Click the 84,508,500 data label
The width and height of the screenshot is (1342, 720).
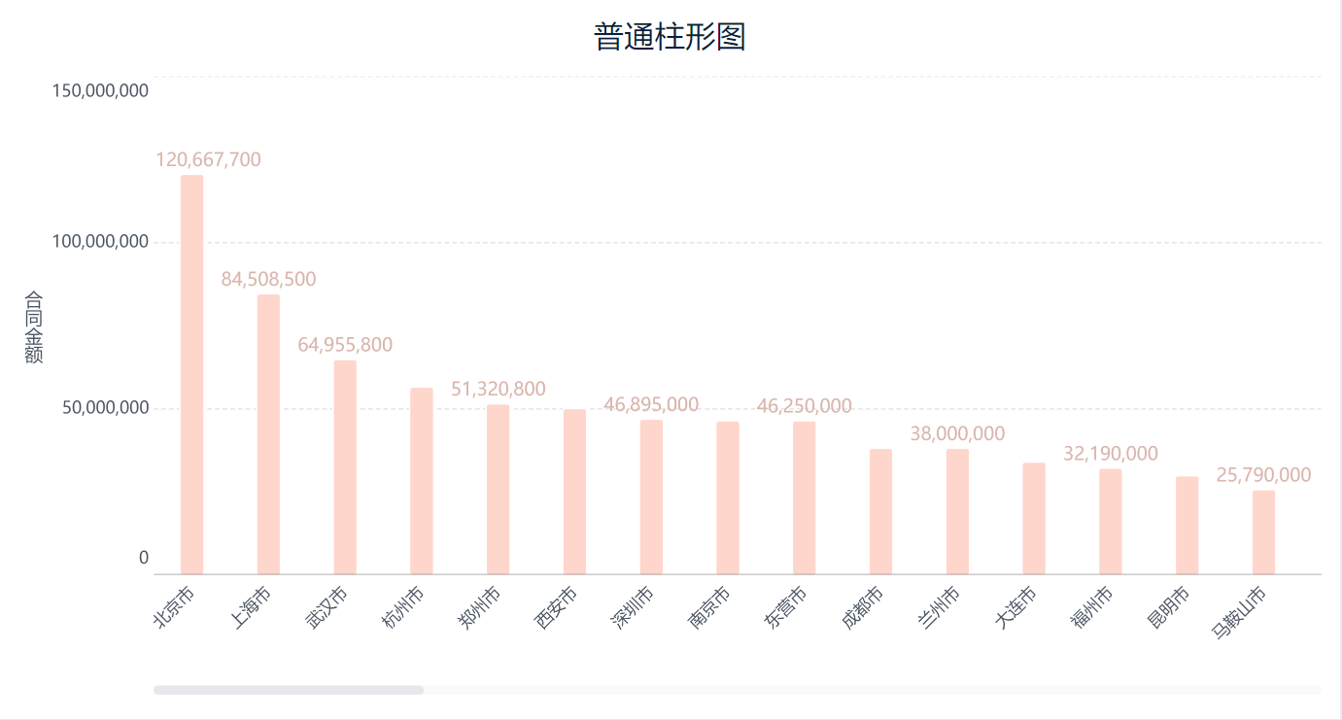[x=268, y=279]
